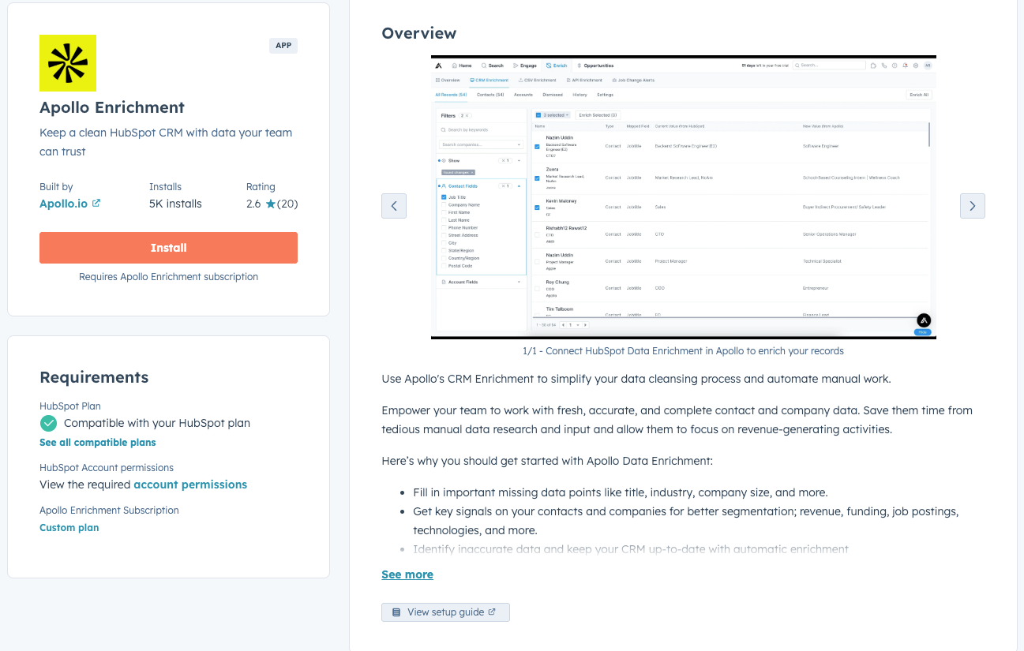Click the bullet about filling missing data points
This screenshot has width=1024, height=651.
(621, 492)
